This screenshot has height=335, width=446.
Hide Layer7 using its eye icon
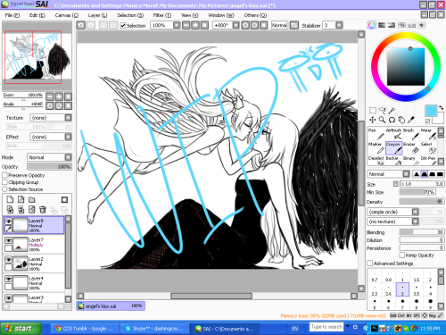pyautogui.click(x=8, y=240)
